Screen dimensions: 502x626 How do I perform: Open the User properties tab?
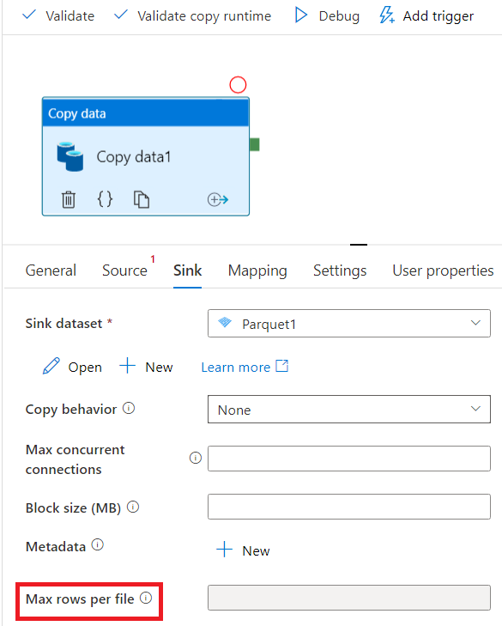pos(443,270)
